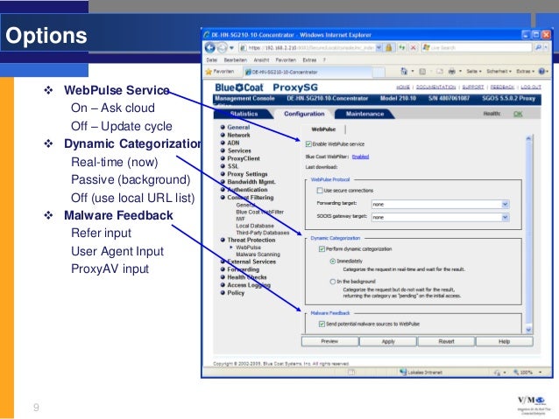Switch to the Maintenance tab

(x=364, y=114)
